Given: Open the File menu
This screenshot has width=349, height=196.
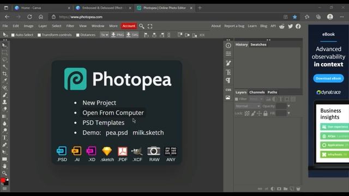Looking at the screenshot, I should click(x=5, y=26).
